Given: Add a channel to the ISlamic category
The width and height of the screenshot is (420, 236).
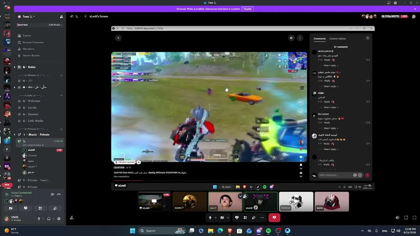Looking at the screenshot, I should point(61,75).
